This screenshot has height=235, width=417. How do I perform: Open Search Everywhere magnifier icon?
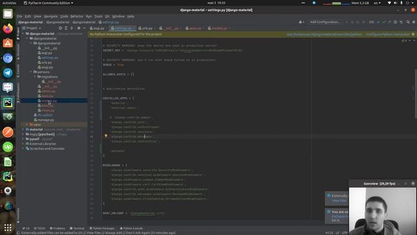pos(408,22)
